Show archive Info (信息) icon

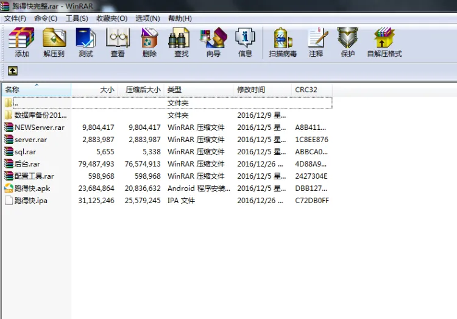coord(245,37)
